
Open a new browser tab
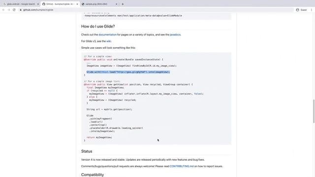pos(123,4)
